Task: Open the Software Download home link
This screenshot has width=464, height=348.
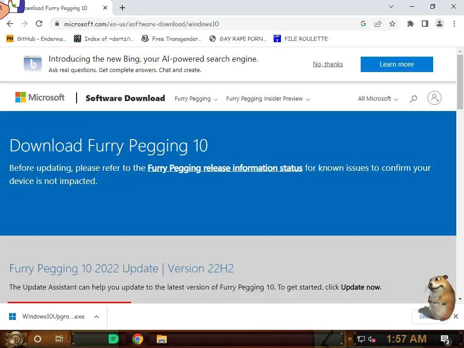Action: coord(125,98)
